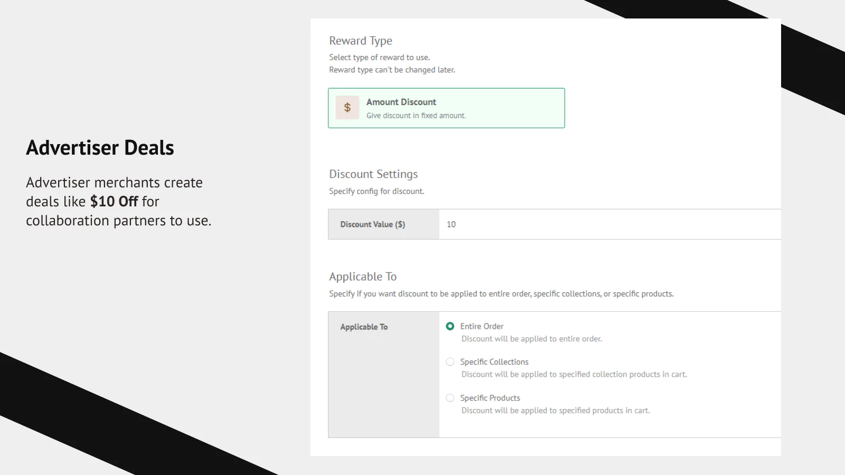Click 'Give discount in fixed amount' description
Image resolution: width=845 pixels, height=475 pixels.
click(416, 116)
